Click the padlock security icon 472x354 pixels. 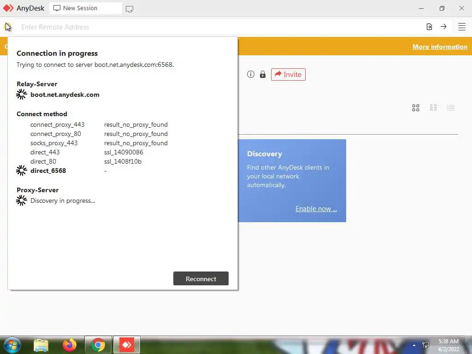[262, 74]
